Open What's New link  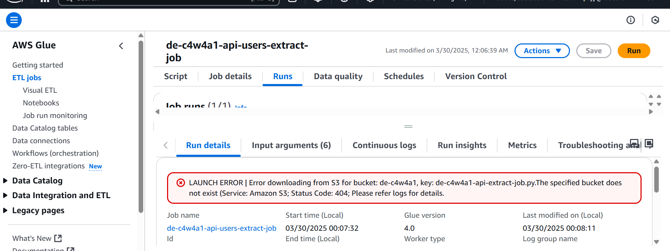(32, 238)
